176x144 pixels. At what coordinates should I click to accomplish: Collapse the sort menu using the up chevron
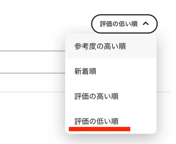[x=146, y=24]
